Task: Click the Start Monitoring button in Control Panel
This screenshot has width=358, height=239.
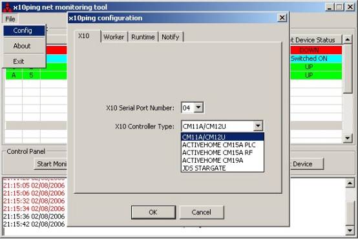Action: 50,164
